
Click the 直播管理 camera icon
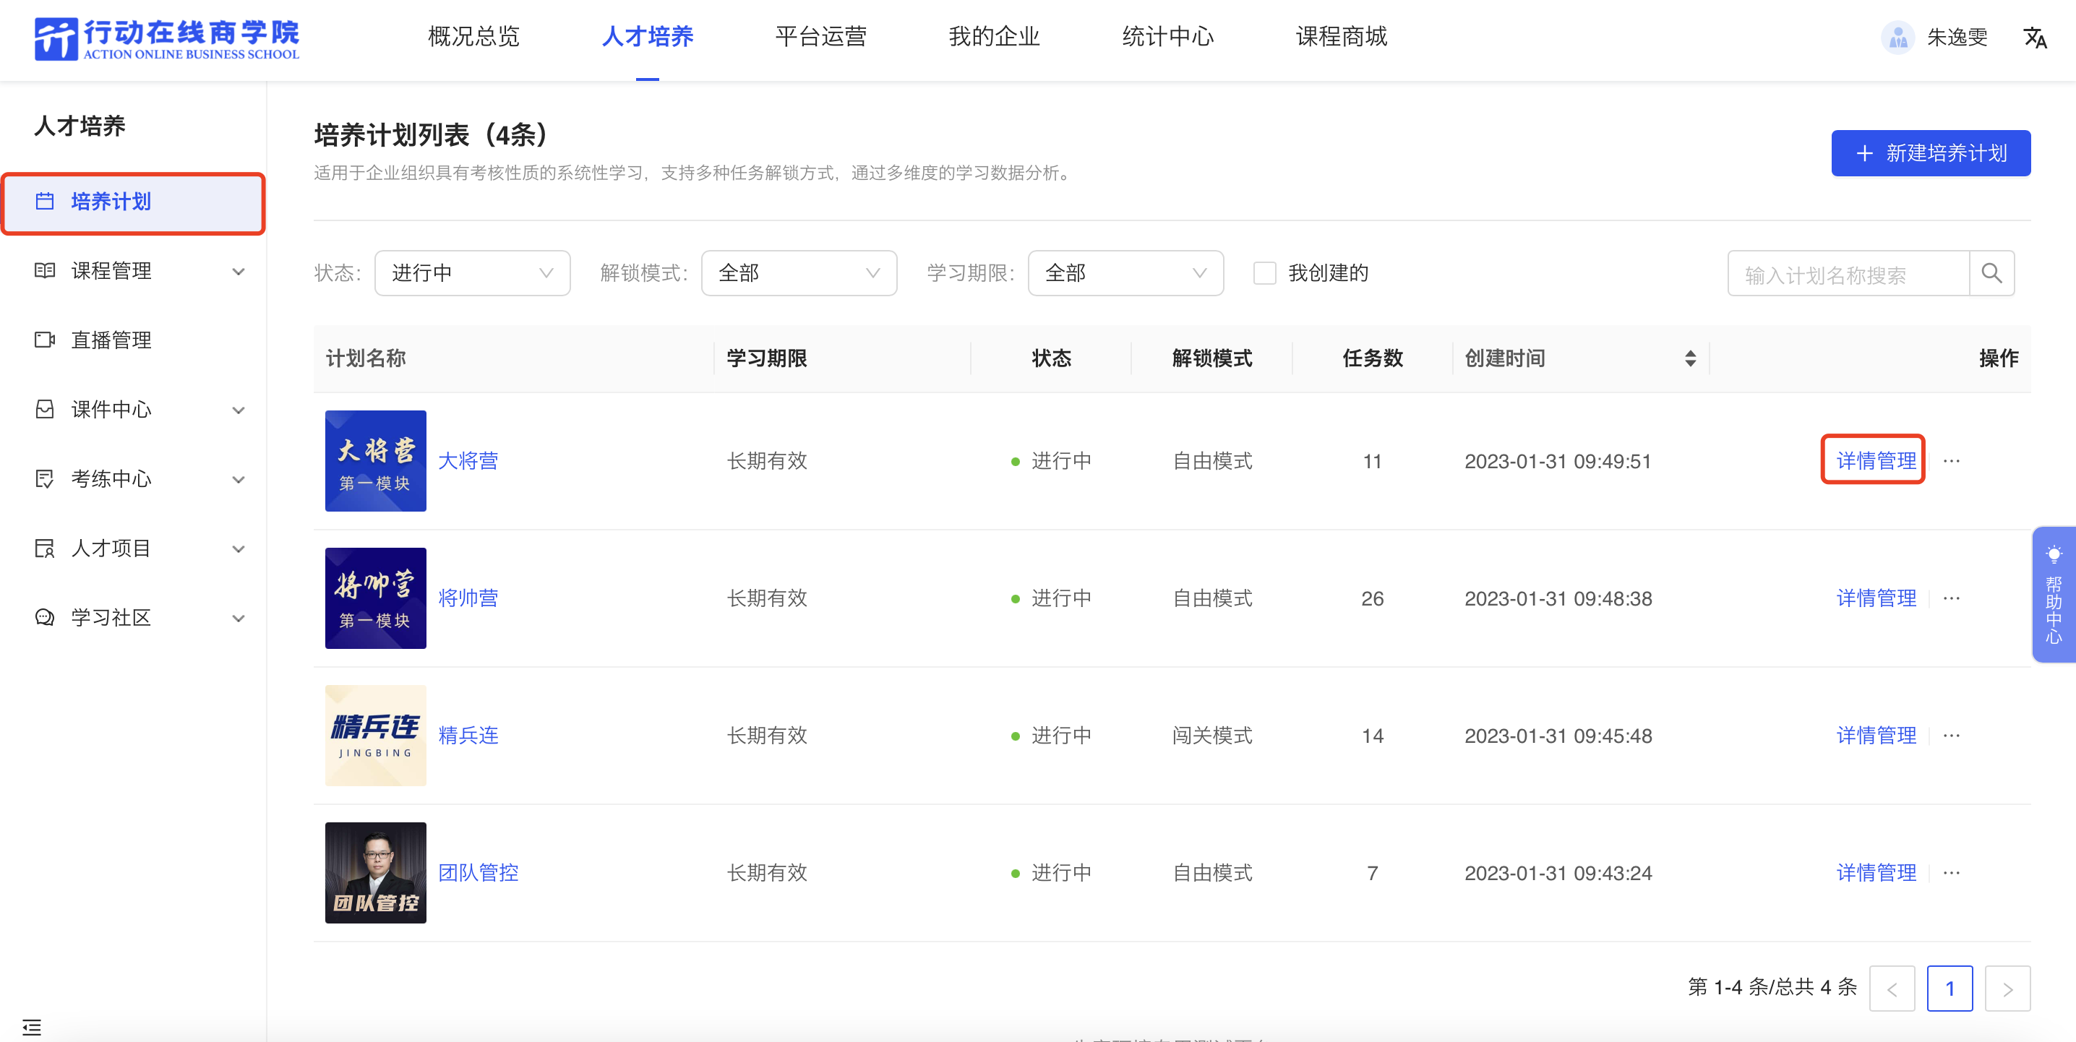[44, 340]
